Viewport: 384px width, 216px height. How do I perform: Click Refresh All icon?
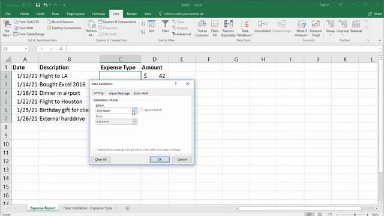[91, 28]
